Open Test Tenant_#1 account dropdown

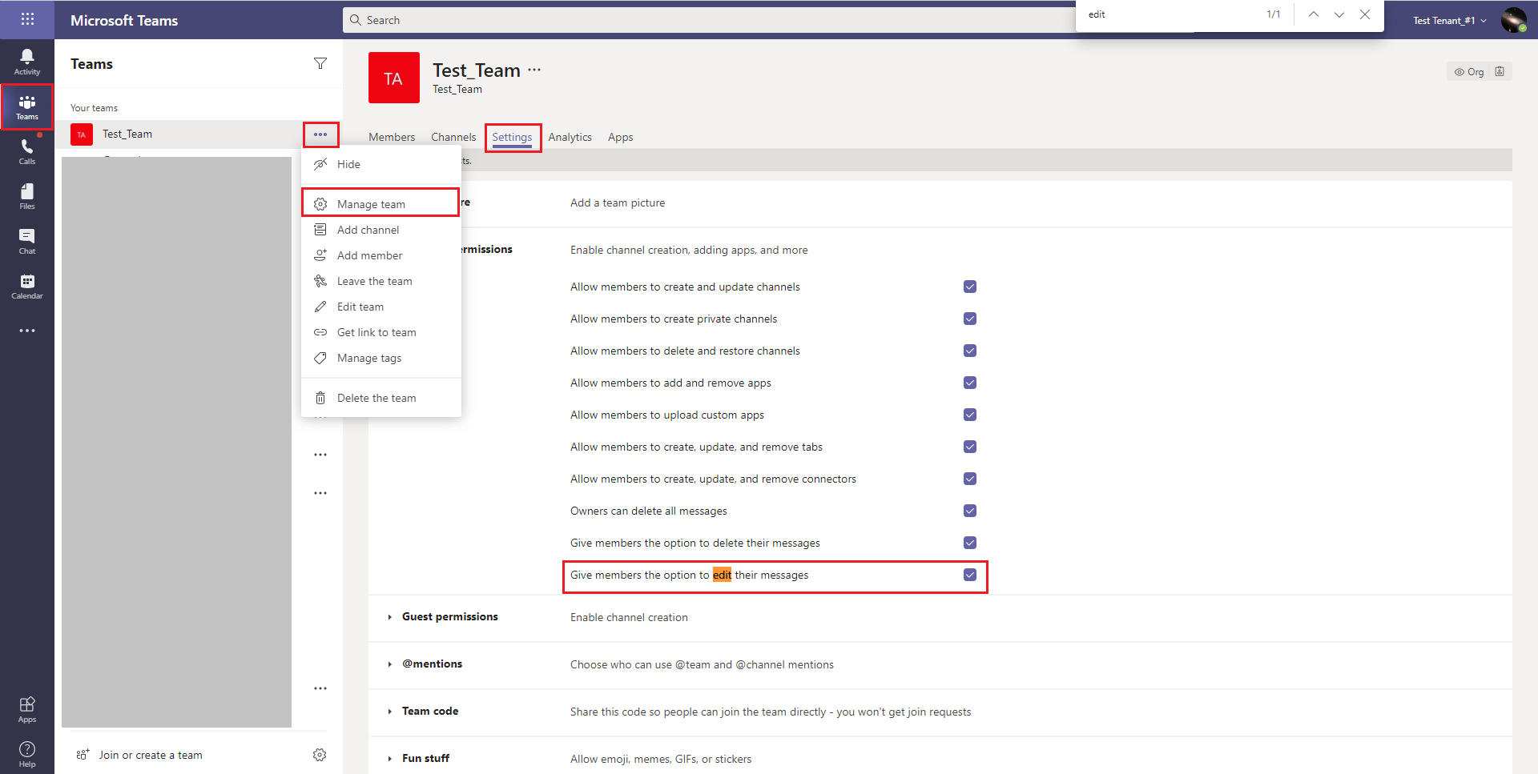pos(1449,20)
